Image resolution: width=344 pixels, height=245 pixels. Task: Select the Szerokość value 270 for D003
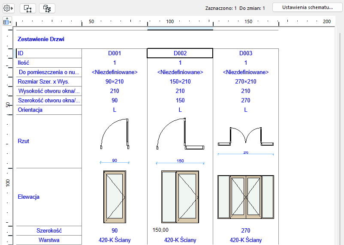click(246, 230)
